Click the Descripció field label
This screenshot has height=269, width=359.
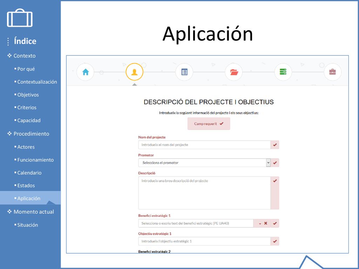tap(147, 173)
